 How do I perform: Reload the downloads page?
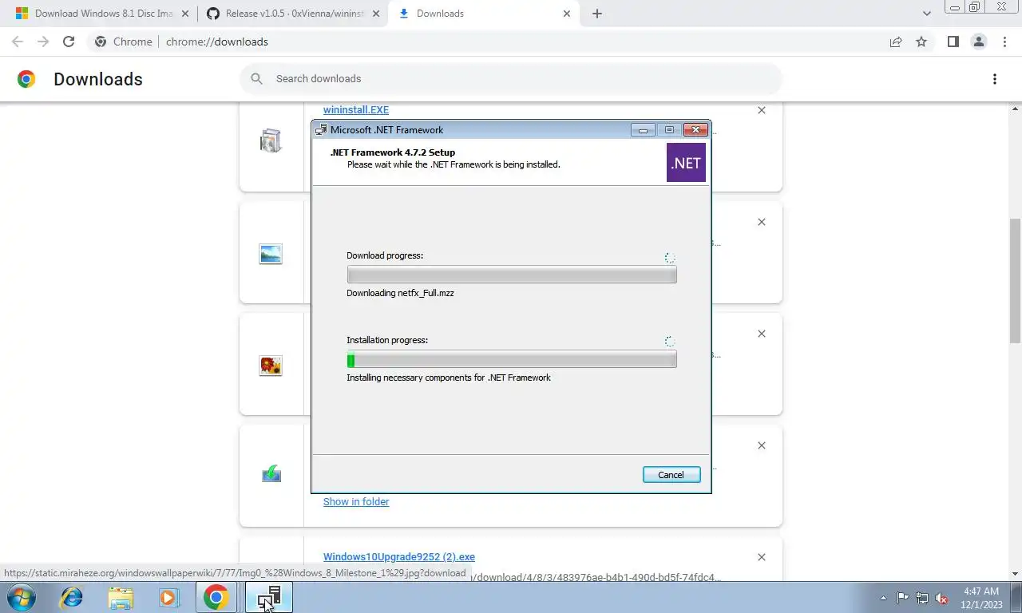(69, 42)
